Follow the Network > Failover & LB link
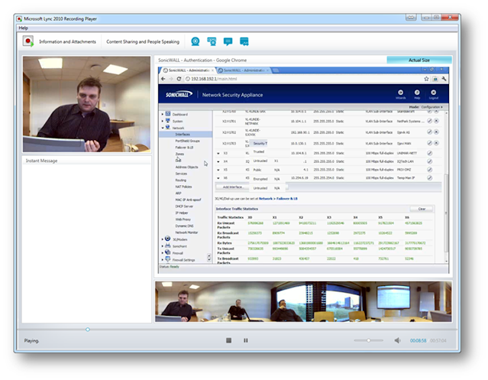Image resolution: width=488 pixels, height=380 pixels. click(278, 198)
